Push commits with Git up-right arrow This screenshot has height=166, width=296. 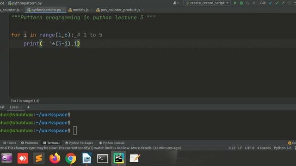point(283,3)
